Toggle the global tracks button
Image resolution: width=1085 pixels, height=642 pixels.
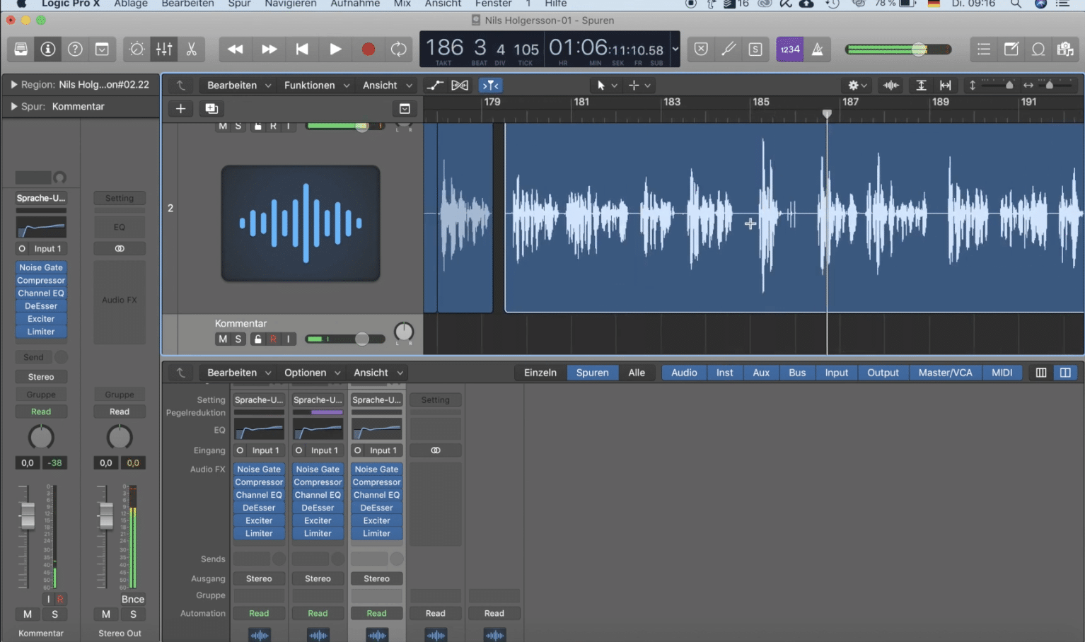point(405,108)
